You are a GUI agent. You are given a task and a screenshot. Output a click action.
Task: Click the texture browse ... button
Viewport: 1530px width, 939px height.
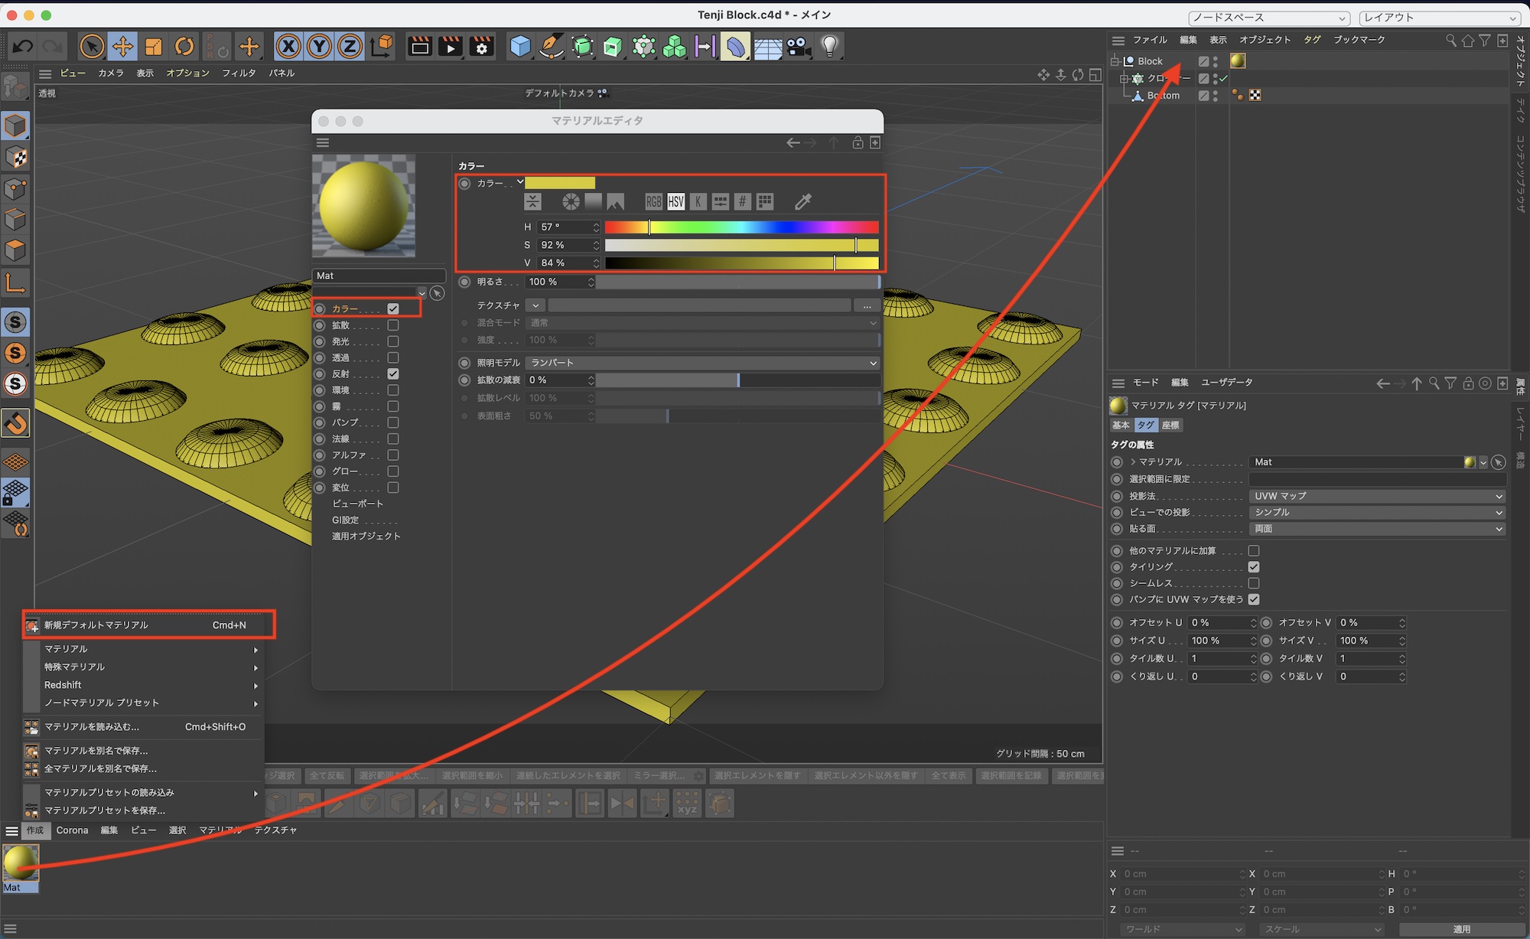click(x=867, y=305)
